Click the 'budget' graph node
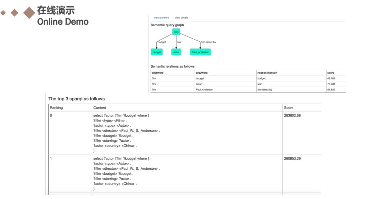 [157, 52]
